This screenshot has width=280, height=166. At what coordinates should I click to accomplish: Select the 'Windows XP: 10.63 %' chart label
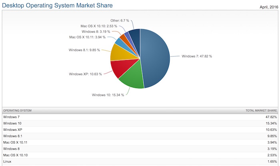click(85, 74)
